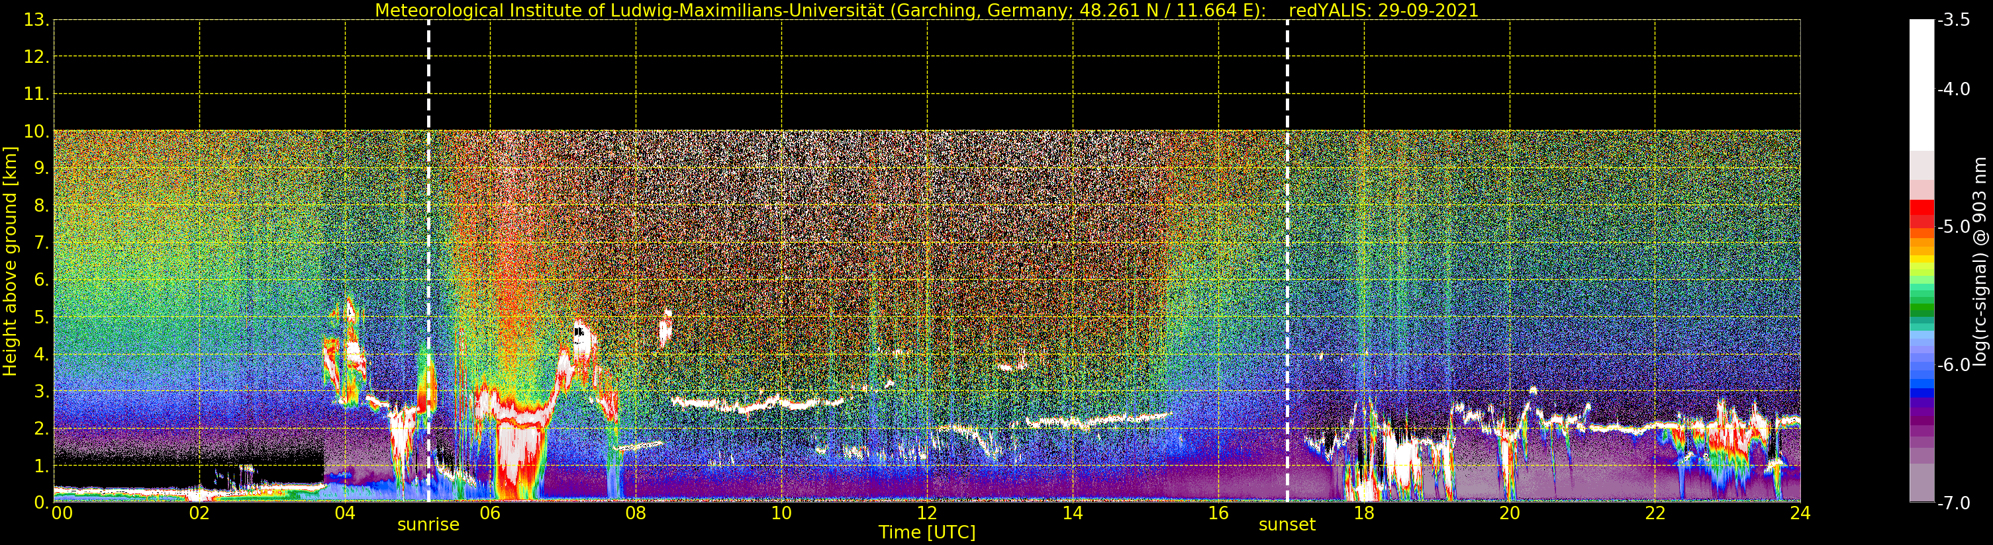1993x545 pixels.
Task: Select the 4 km height axis tick
Action: (41, 354)
